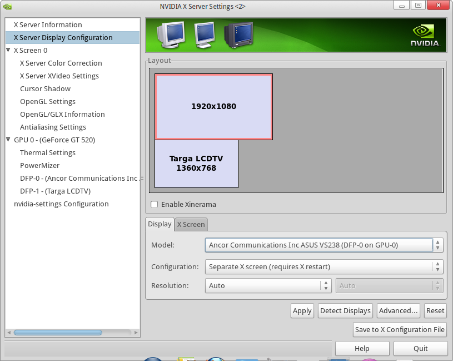
Task: Switch to the X Screen tab
Action: pyautogui.click(x=191, y=225)
